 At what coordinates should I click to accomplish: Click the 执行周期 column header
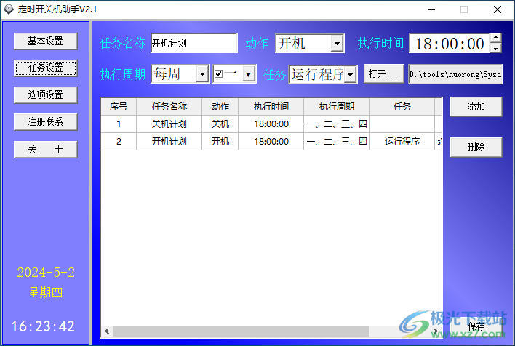[x=336, y=106]
